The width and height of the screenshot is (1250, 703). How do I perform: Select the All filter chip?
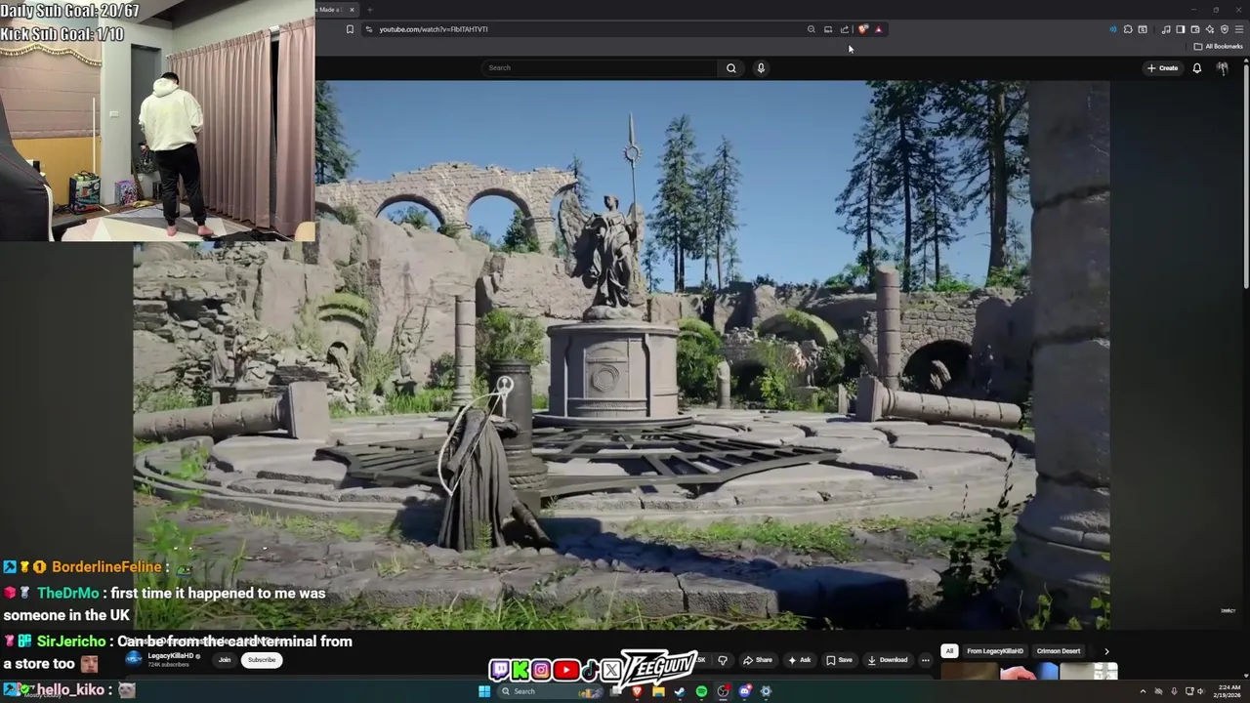949,651
